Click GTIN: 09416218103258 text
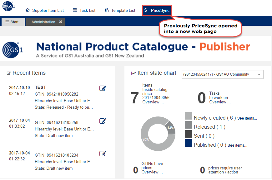 pyautogui.click(x=57, y=122)
